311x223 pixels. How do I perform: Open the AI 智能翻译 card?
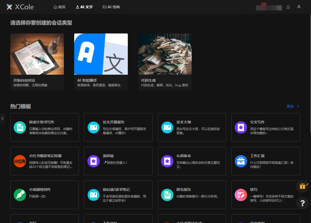(101, 62)
